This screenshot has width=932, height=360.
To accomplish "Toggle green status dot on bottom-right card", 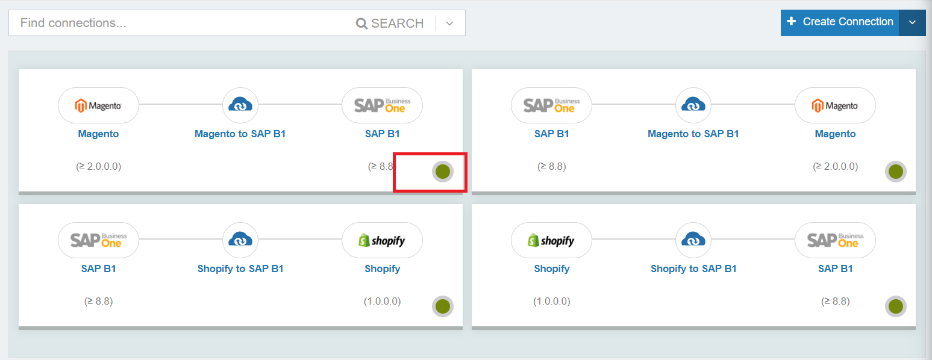I will (x=896, y=306).
